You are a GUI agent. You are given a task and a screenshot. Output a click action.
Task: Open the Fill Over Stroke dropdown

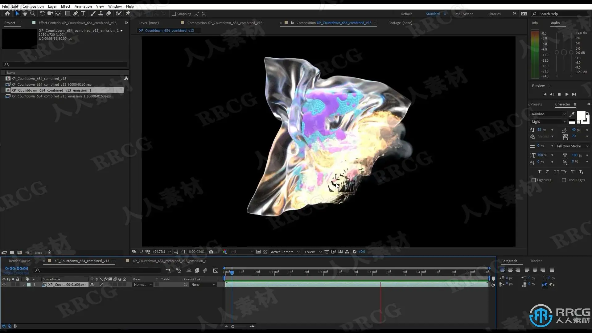[572, 146]
